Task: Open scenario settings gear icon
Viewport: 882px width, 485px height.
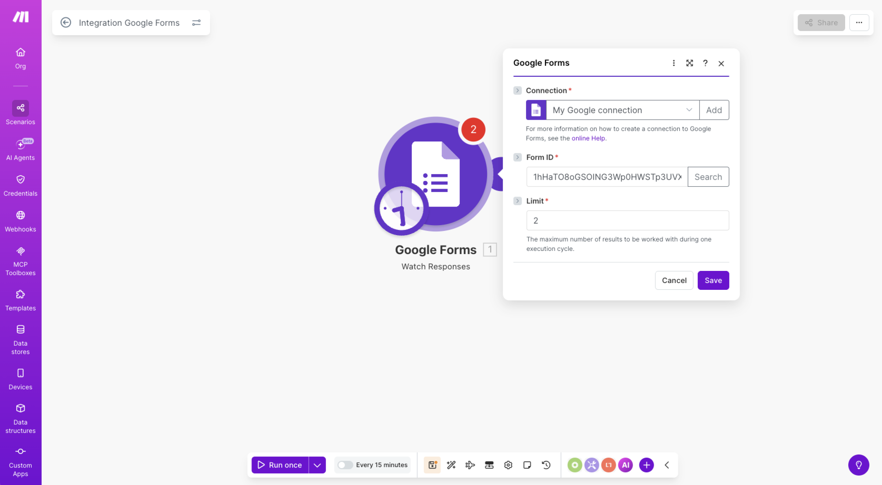Action: 508,465
